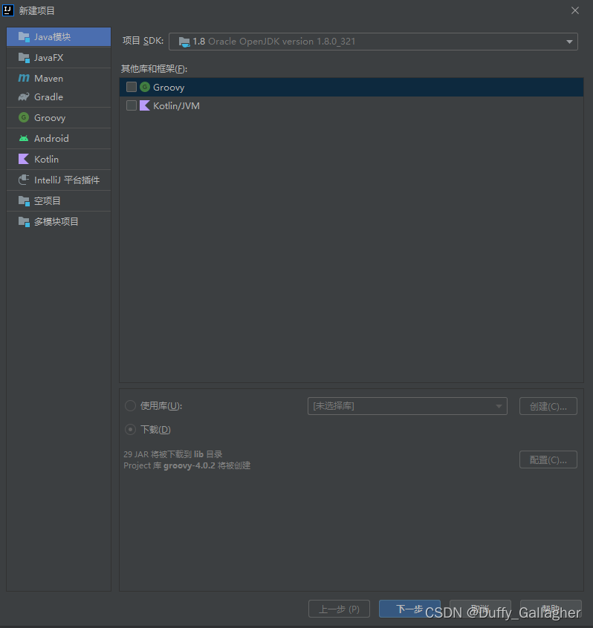Click the Maven 'm' icon
This screenshot has width=593, height=628.
[24, 78]
